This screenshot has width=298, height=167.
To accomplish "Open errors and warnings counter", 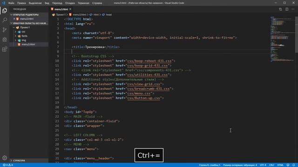I will click(8, 165).
